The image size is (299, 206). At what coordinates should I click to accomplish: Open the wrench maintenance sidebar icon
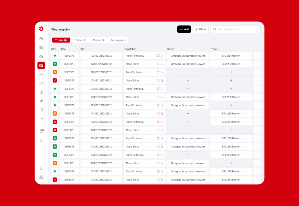(x=41, y=101)
